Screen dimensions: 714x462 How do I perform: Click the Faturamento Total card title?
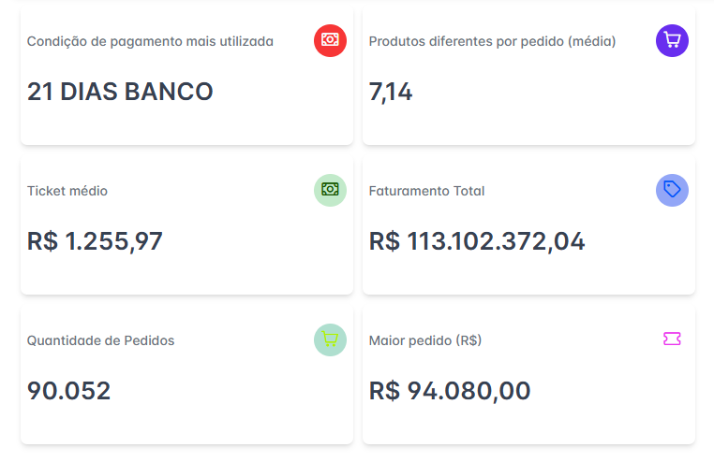426,191
